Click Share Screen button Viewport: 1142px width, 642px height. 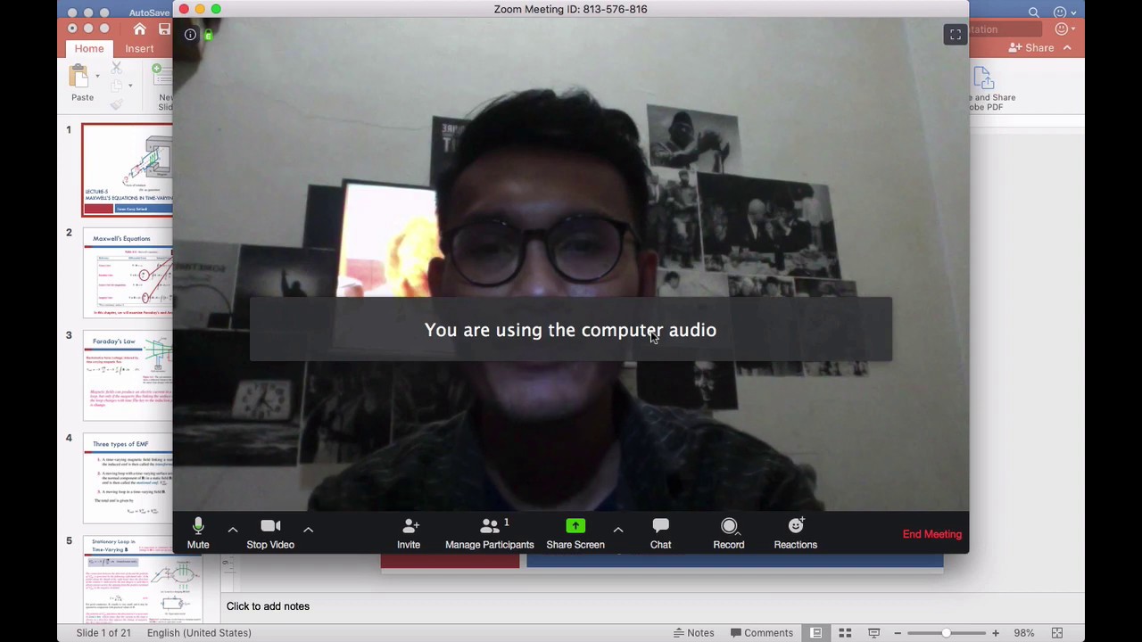(575, 534)
